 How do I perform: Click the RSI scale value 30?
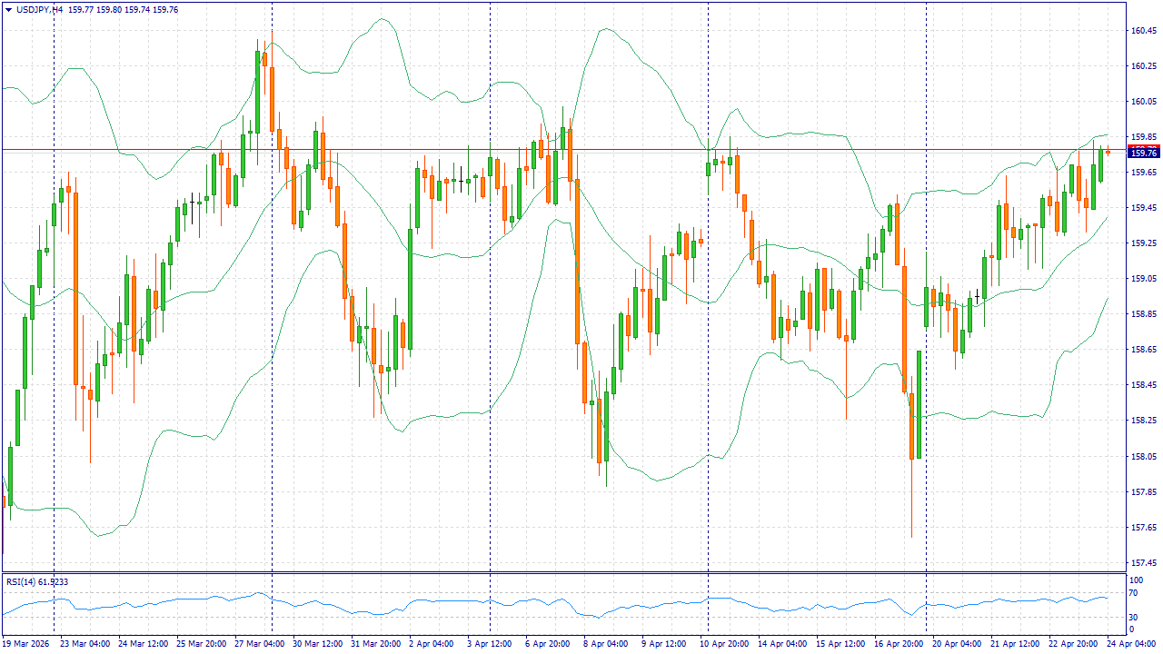tap(1133, 617)
